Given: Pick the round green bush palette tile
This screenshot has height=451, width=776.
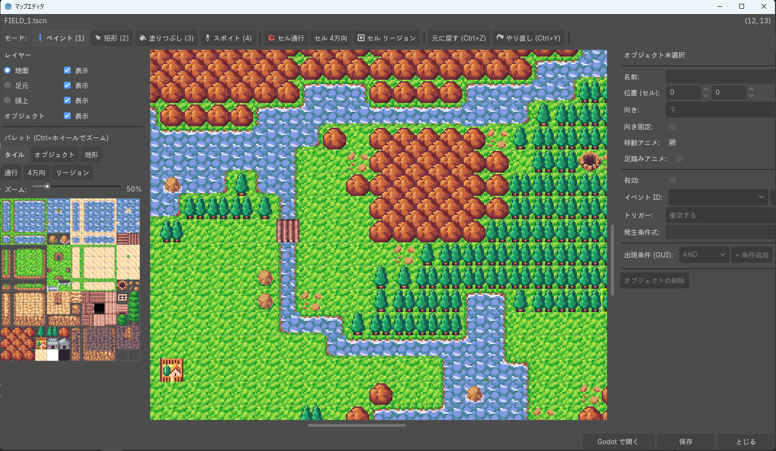Looking at the screenshot, I should 122,320.
